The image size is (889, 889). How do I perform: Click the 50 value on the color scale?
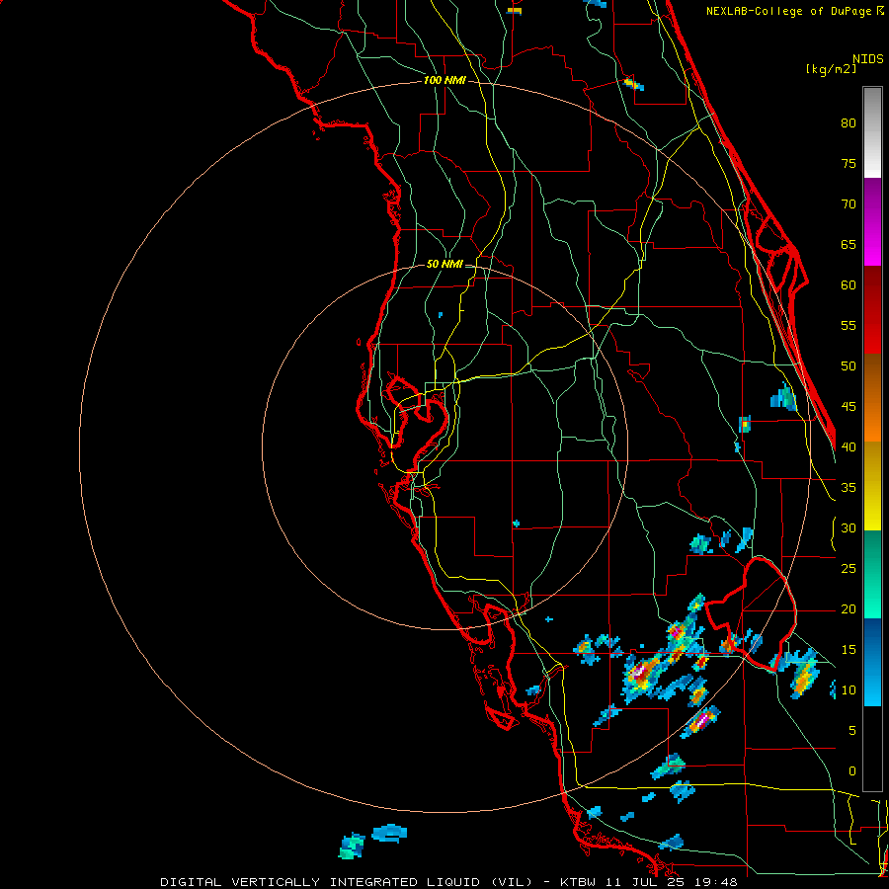point(849,366)
